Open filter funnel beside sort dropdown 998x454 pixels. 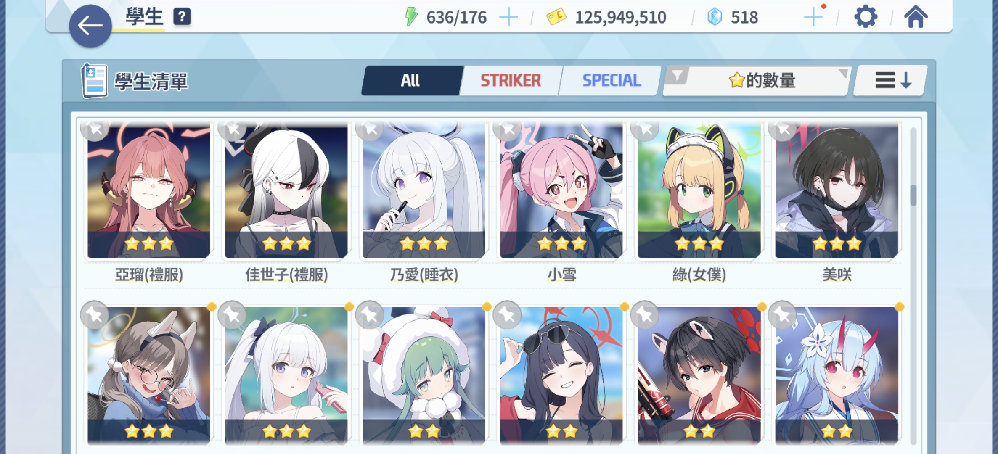tap(677, 76)
